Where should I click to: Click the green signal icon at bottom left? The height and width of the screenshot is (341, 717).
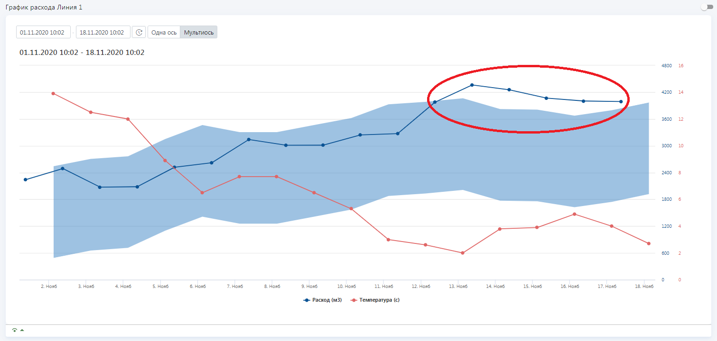pos(14,330)
